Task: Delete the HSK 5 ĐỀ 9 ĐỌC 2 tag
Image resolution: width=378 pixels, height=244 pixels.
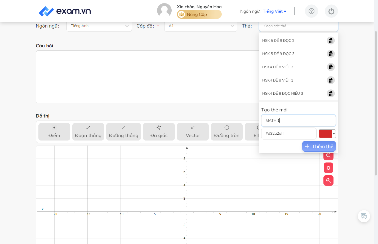Action: pos(331,40)
